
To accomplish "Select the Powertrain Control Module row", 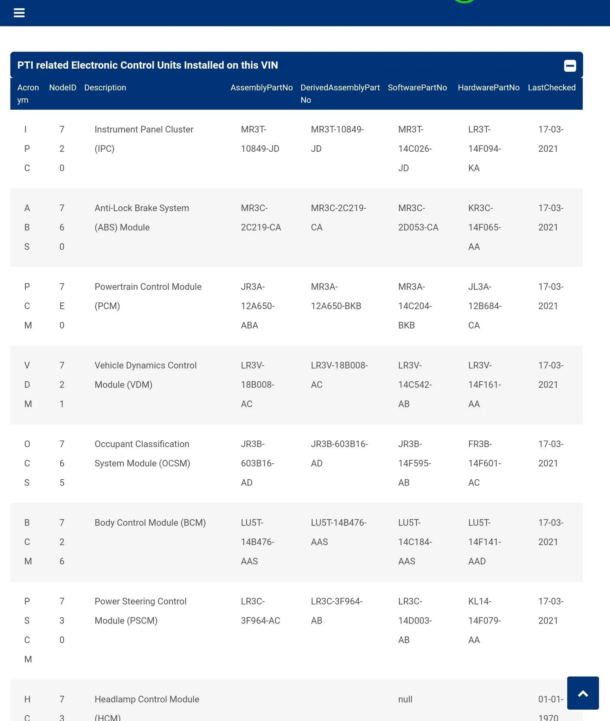I will pyautogui.click(x=296, y=306).
